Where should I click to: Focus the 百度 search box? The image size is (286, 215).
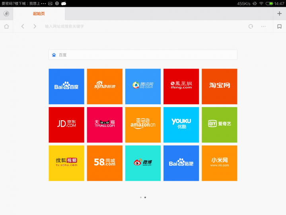point(143,55)
